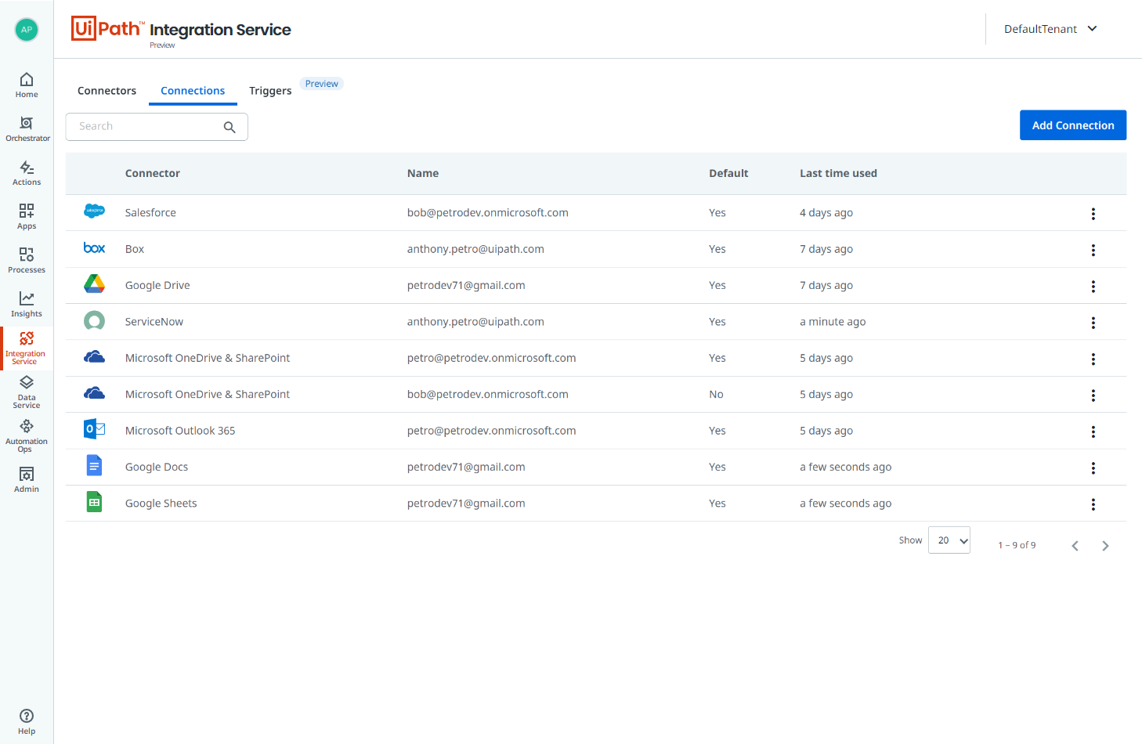Click the ServiceNow connector icon
The image size is (1142, 744).
(x=94, y=321)
